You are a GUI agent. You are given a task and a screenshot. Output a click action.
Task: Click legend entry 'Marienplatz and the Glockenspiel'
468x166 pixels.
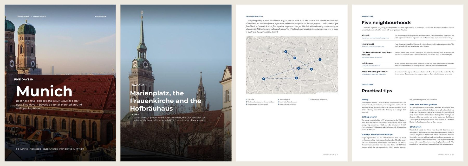tap(257, 104)
